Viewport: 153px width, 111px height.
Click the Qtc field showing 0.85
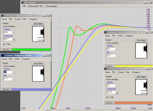(x=111, y=55)
